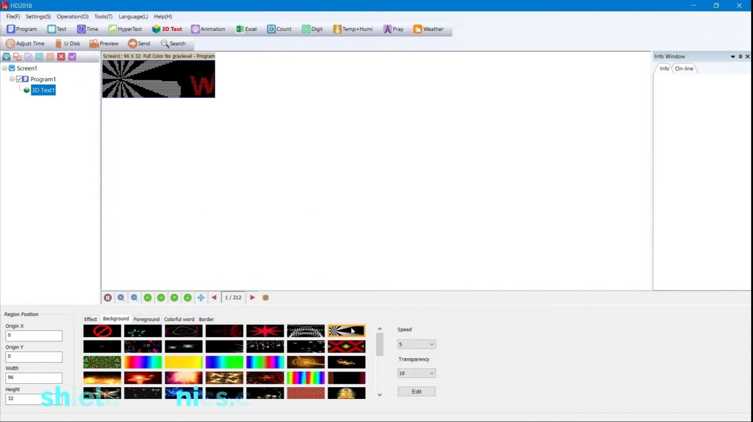The width and height of the screenshot is (753, 422).
Task: Select the 3D Text tool in the toolbar
Action: click(167, 29)
